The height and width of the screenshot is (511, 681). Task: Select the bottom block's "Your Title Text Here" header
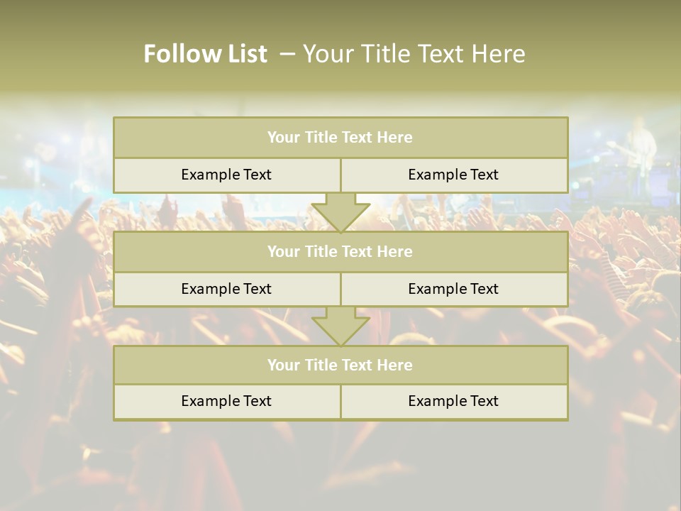[340, 365]
